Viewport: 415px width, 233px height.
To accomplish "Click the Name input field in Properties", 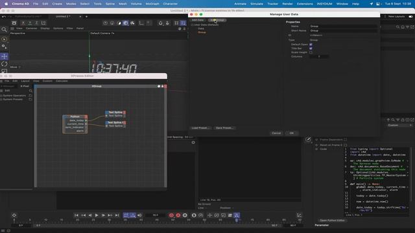I will click(x=343, y=26).
